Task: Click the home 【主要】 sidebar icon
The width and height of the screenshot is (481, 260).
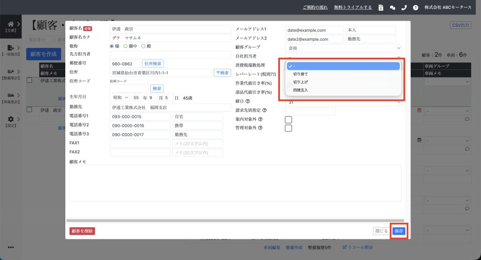Action: (11, 24)
